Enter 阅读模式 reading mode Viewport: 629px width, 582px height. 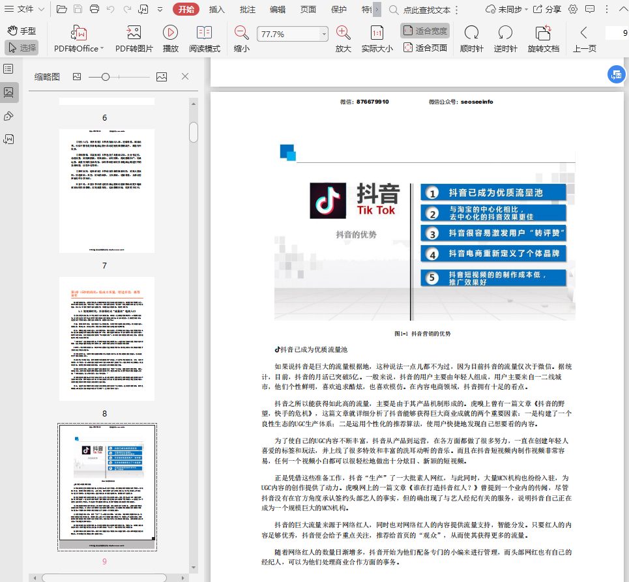205,39
